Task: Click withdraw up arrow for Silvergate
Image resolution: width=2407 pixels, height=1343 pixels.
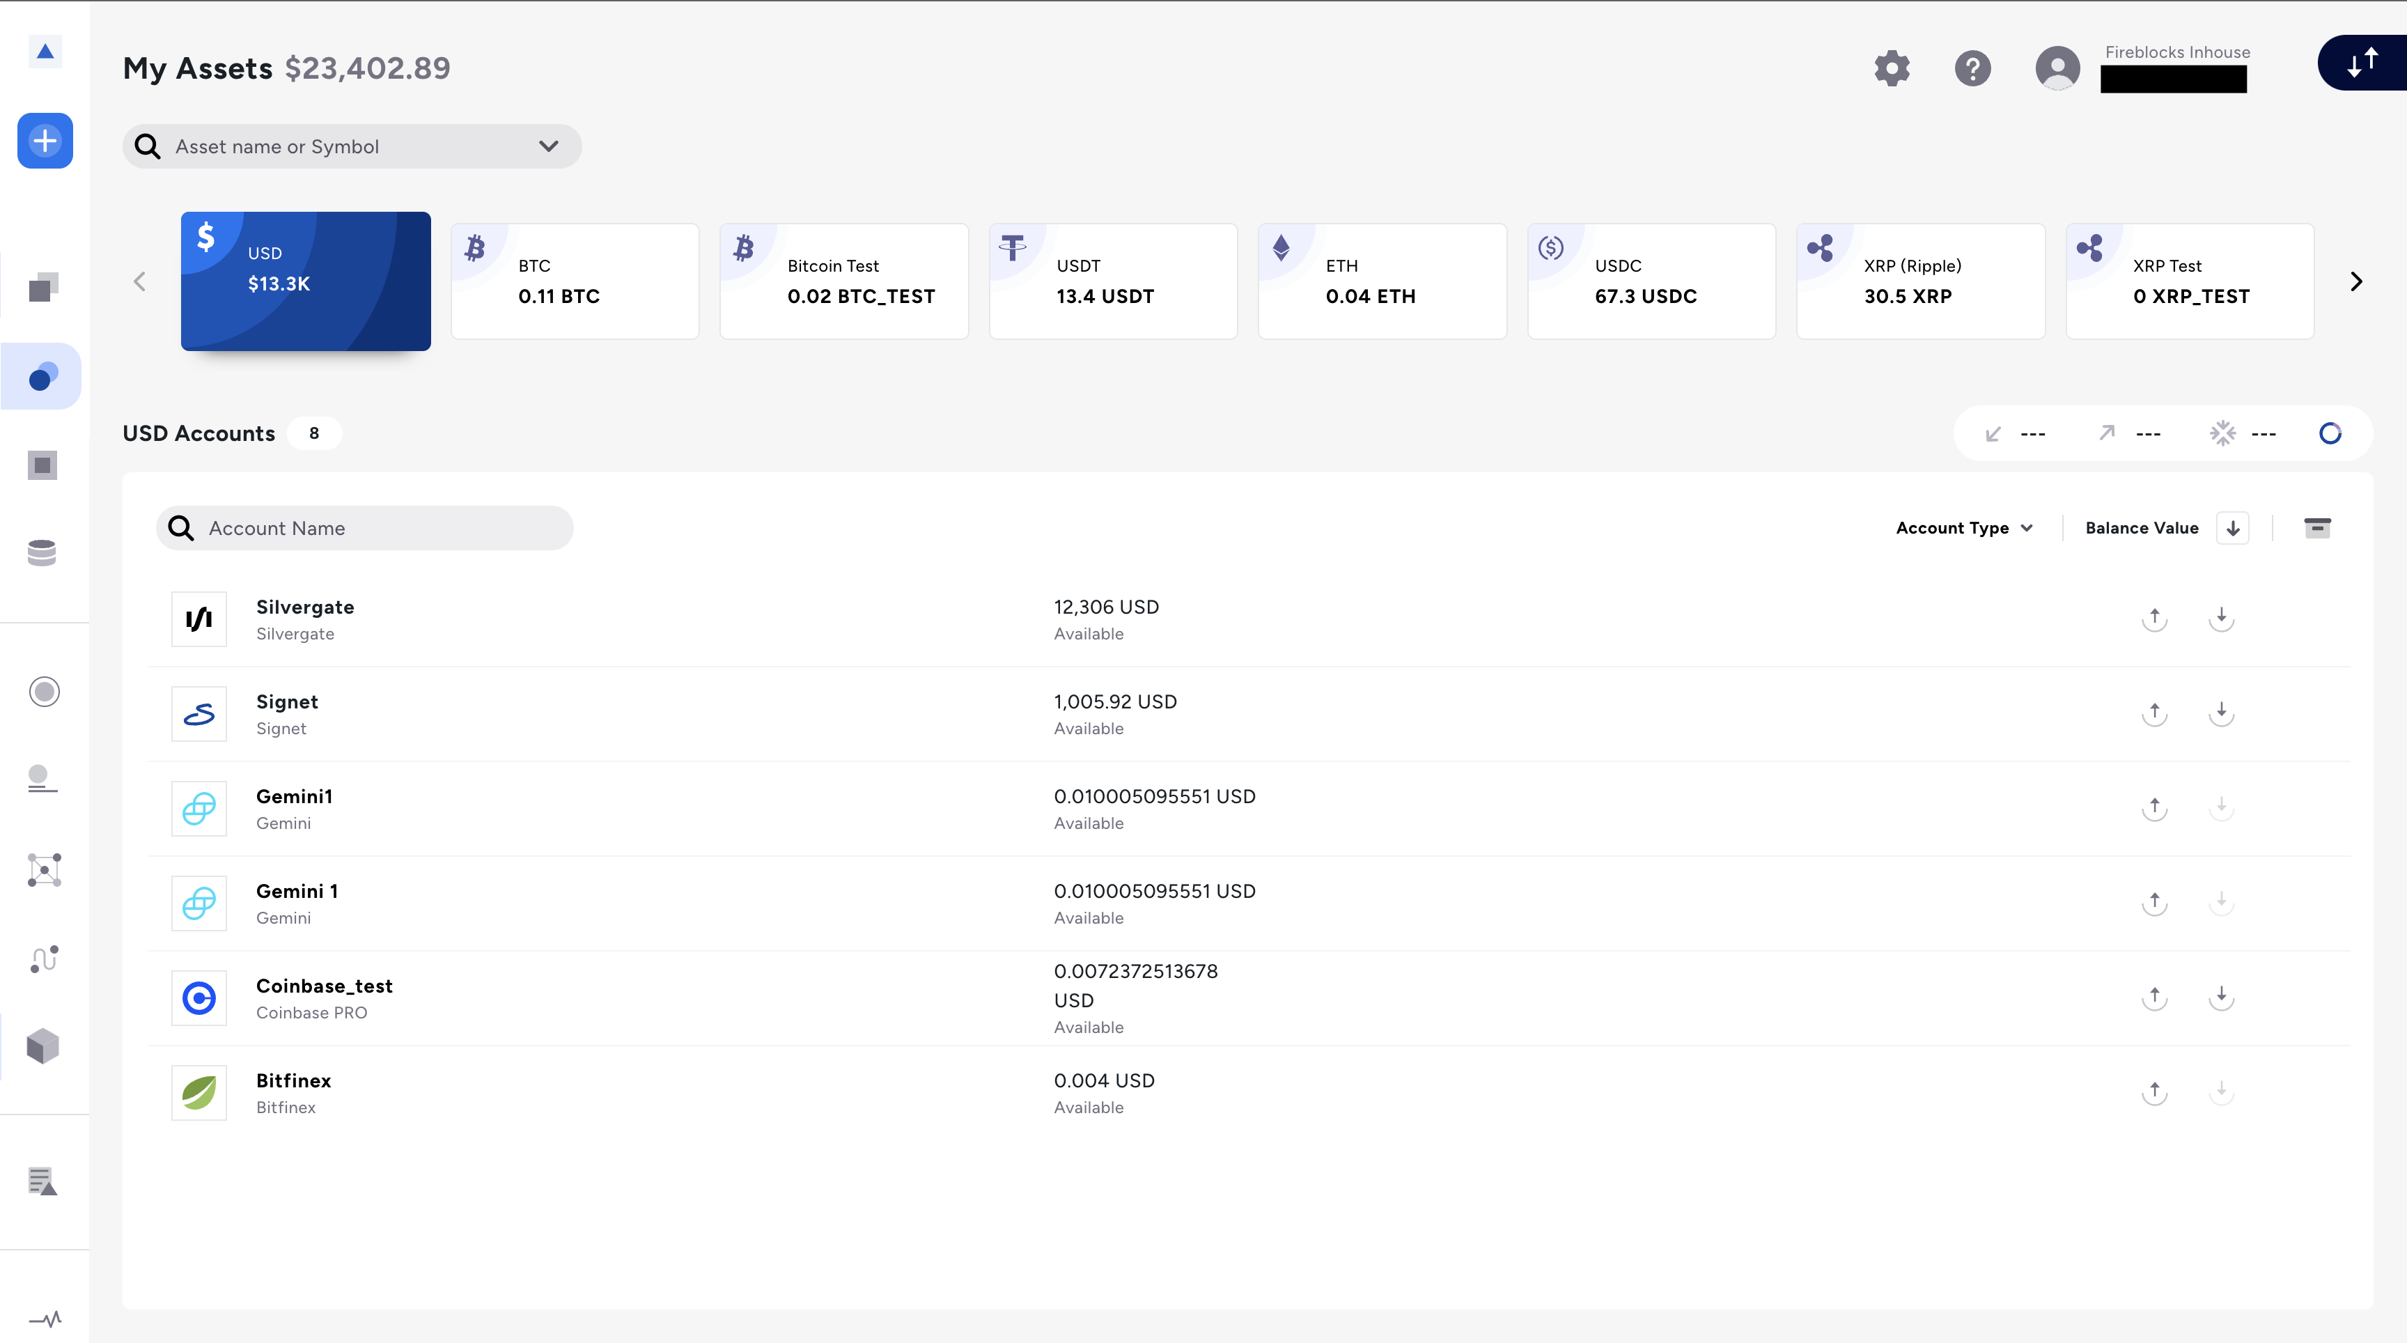Action: (x=2155, y=619)
